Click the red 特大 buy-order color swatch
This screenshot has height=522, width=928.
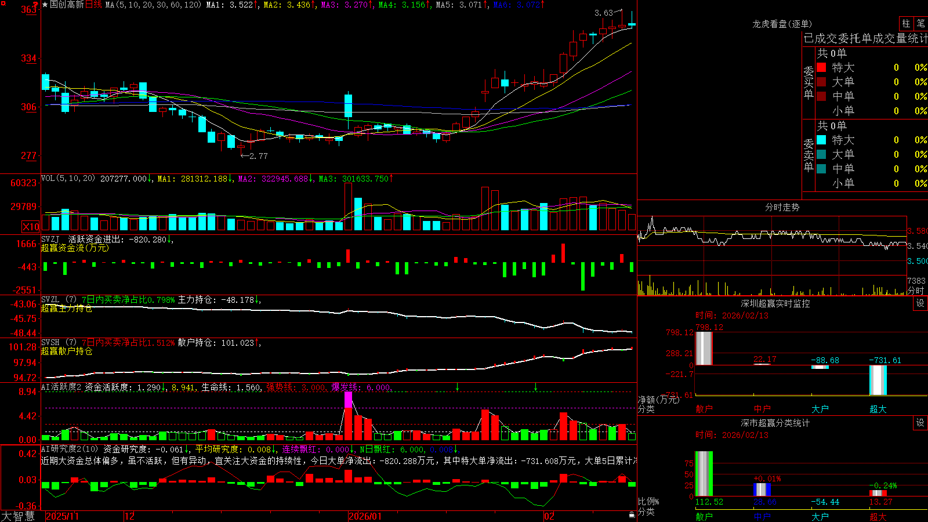pos(821,67)
